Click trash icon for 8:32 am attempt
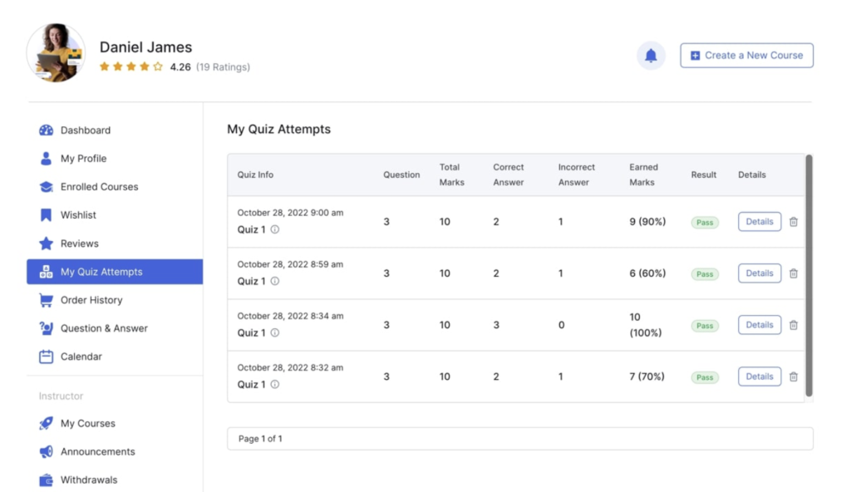This screenshot has height=492, width=851. tap(794, 376)
